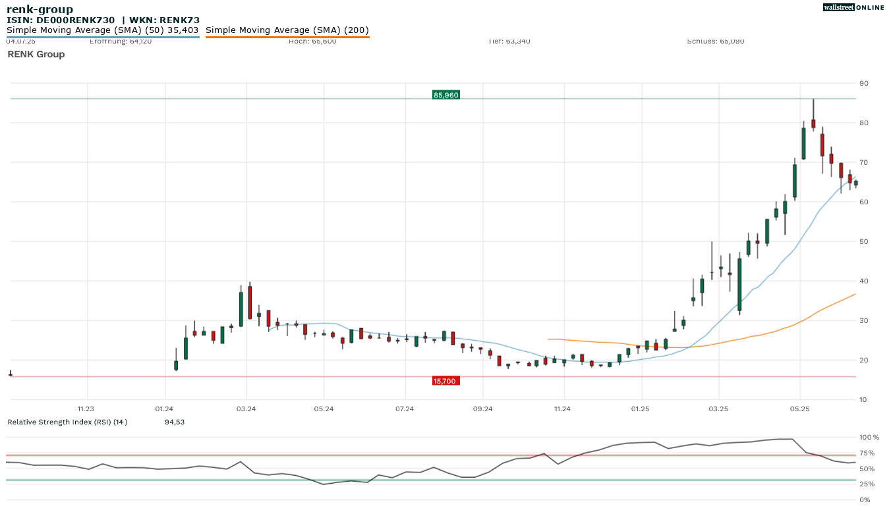Toggle the Simple Moving Average (SMA) (200) legend
The image size is (889, 518).
click(x=287, y=30)
